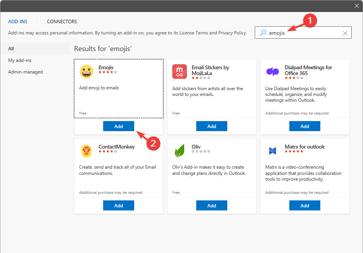Click 'Add stickers from artists' description
363x253 pixels.
(207, 91)
